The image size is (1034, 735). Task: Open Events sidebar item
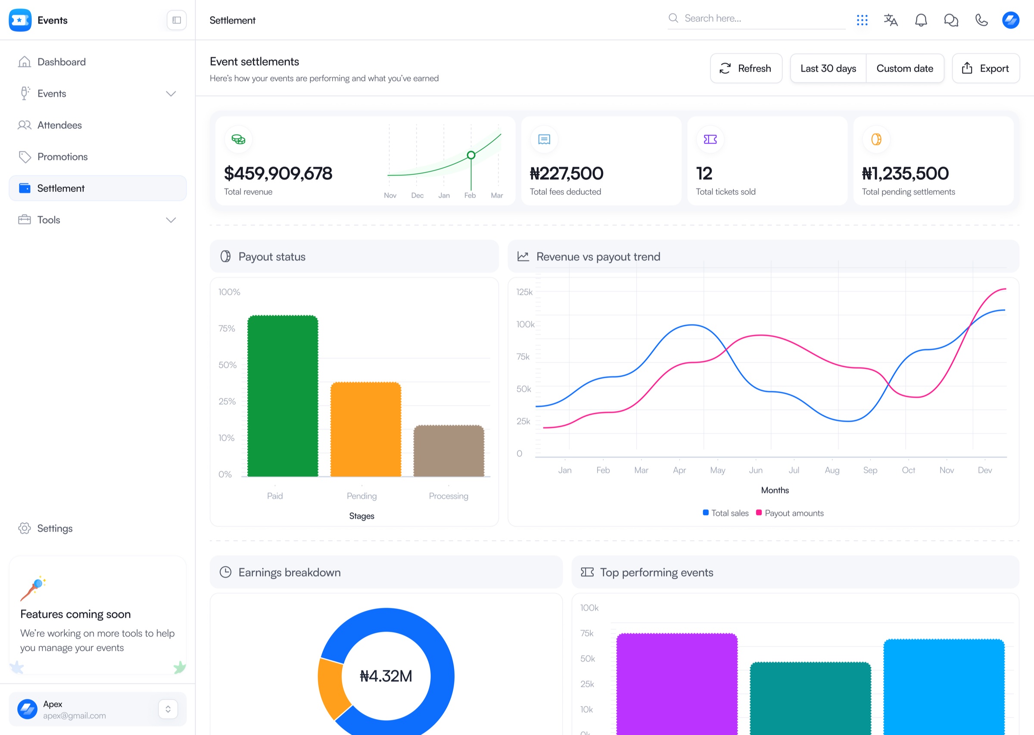coord(98,93)
